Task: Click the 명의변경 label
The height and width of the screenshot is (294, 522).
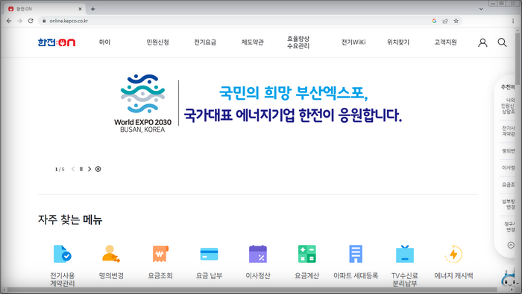Action: pos(111,275)
